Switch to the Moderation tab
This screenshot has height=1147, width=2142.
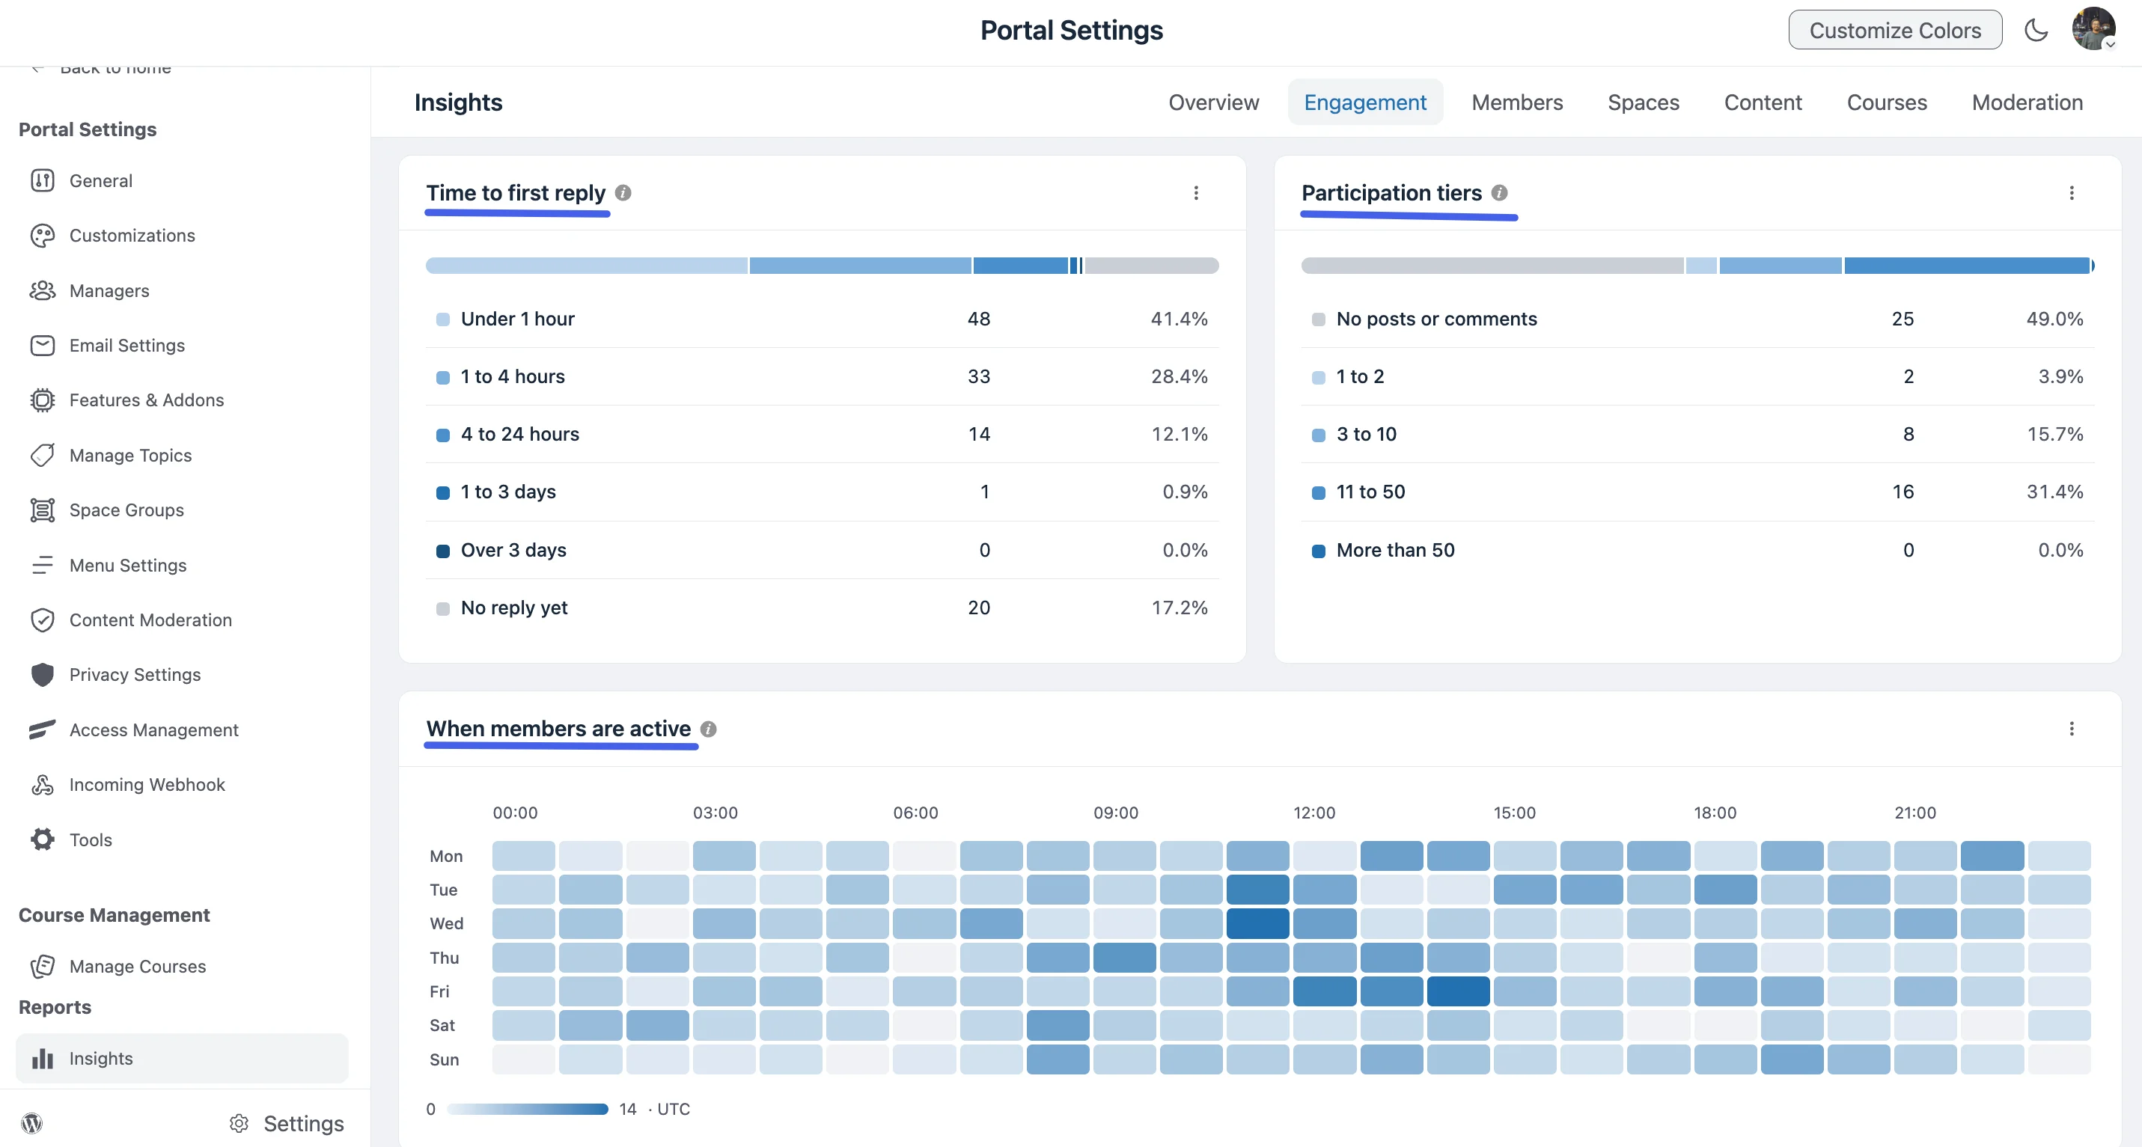click(x=2027, y=103)
